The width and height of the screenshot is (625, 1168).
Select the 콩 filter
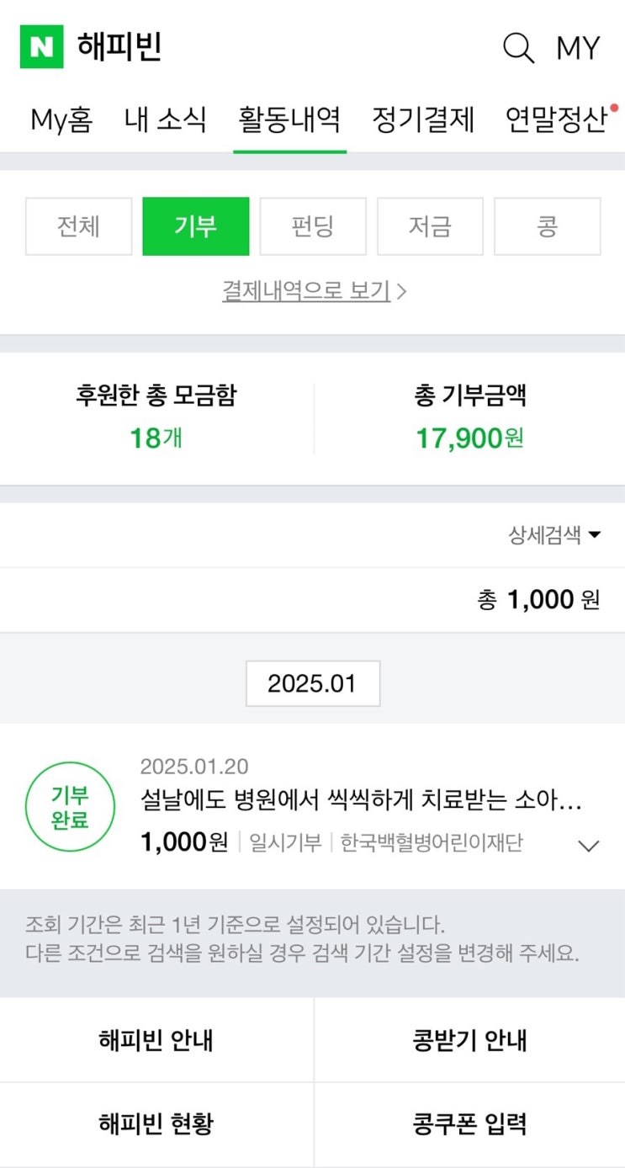click(x=547, y=226)
